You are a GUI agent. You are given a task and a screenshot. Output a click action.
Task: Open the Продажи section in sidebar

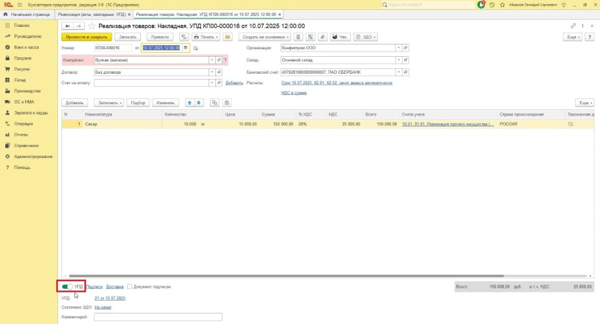[x=22, y=58]
